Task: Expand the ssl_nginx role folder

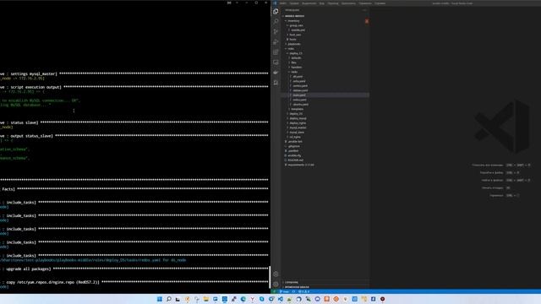Action: 295,137
